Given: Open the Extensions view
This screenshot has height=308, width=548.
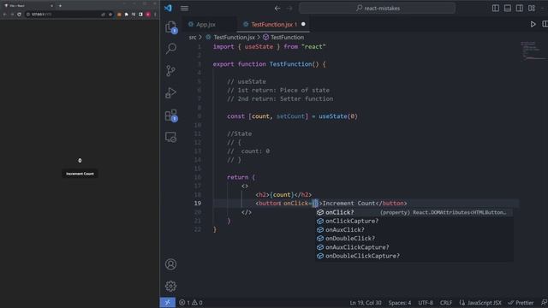Looking at the screenshot, I should (171, 115).
